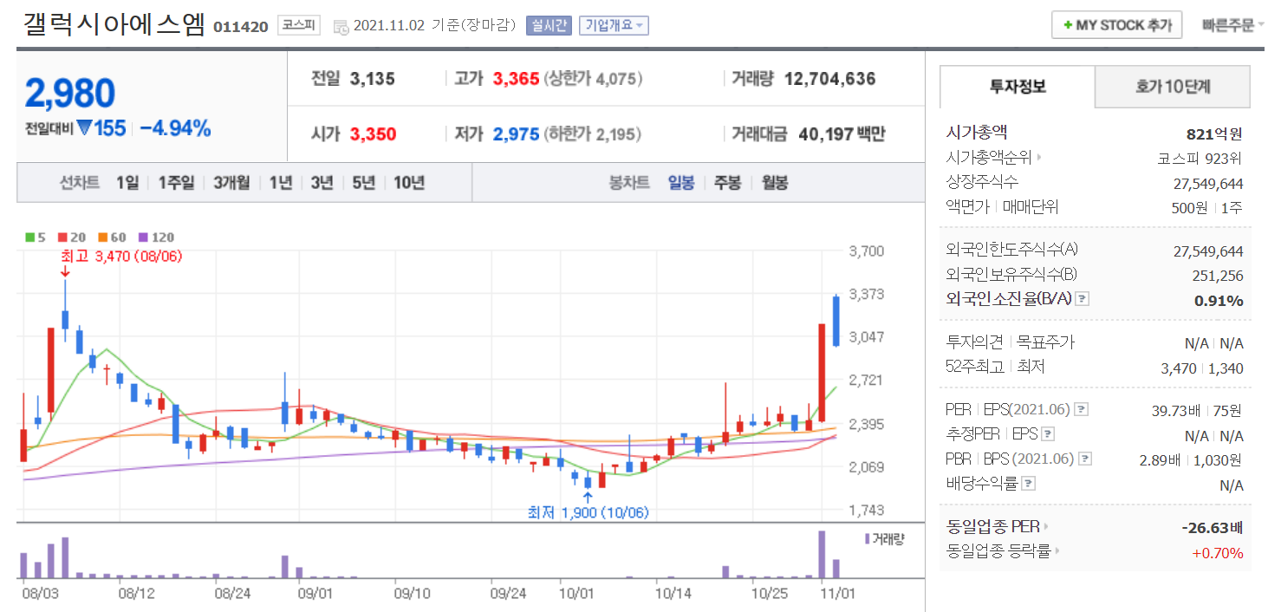Click the -4.94% change rate
This screenshot has height=612, width=1268.
click(175, 128)
